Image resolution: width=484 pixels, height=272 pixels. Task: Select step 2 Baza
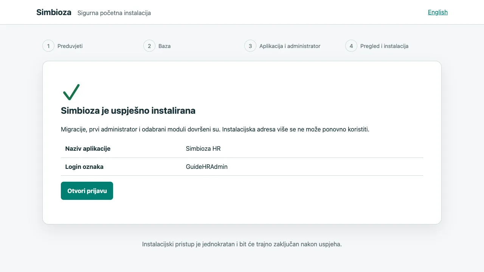157,46
